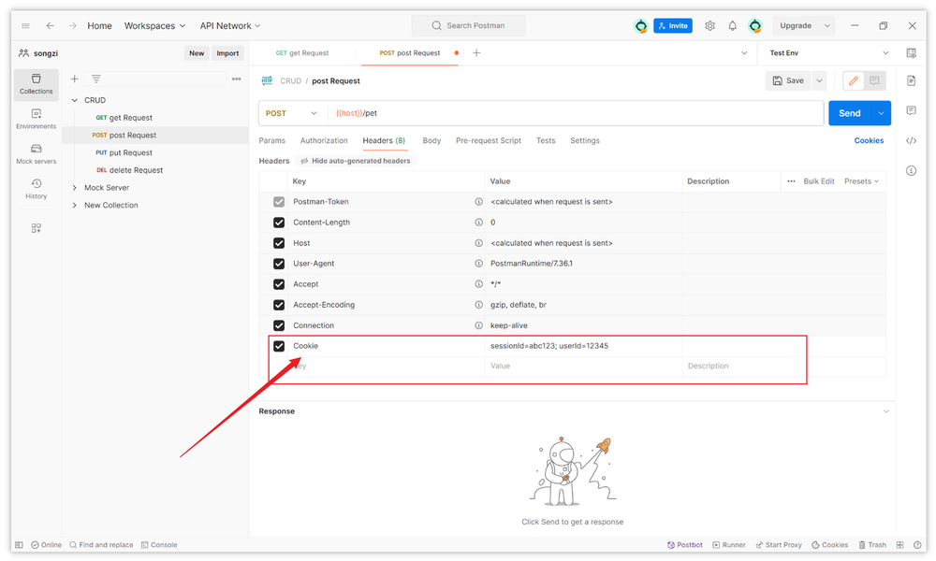
Task: Switch to the Body tab
Action: point(431,141)
